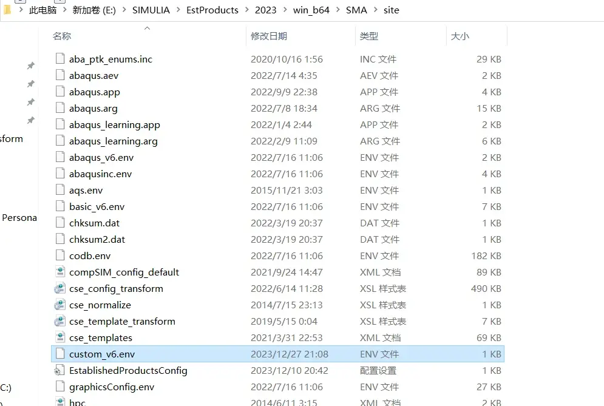The width and height of the screenshot is (604, 406).
Task: Click the icon beside basic_v6.env
Action: pos(60,206)
